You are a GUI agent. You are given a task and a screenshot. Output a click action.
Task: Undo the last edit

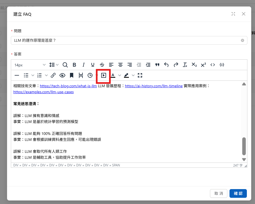(167, 65)
